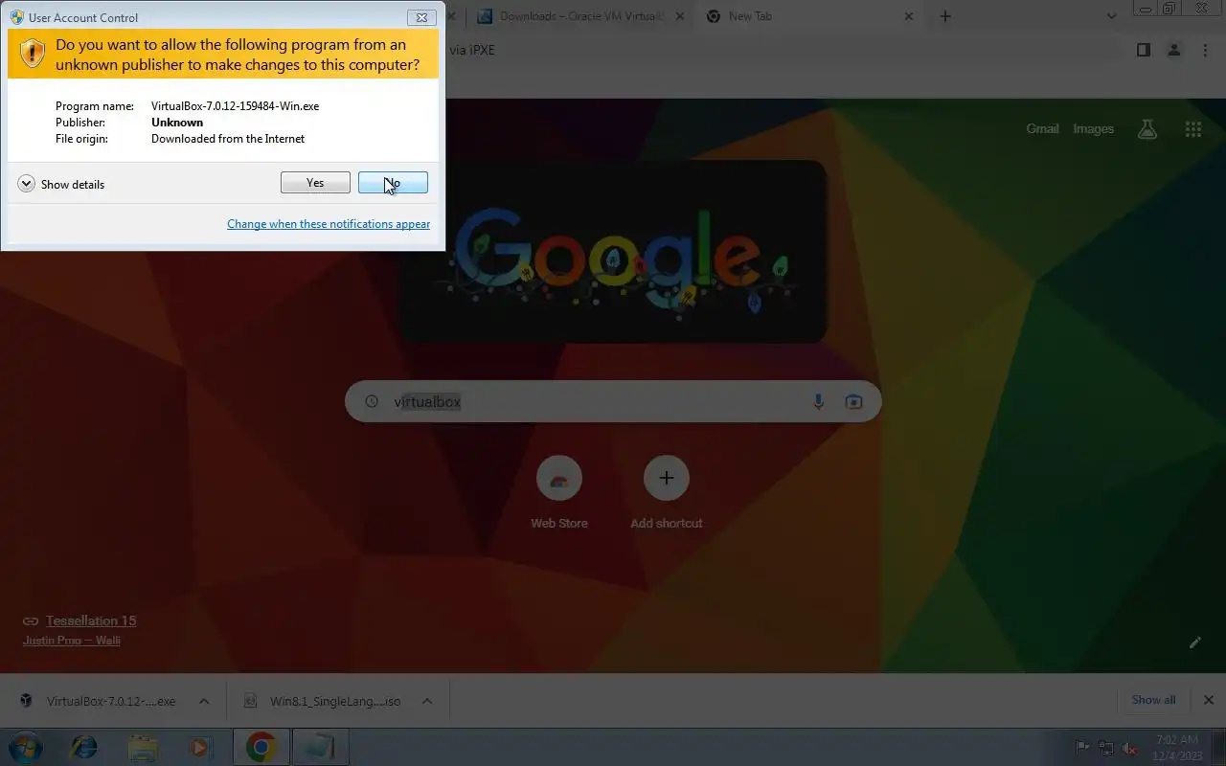This screenshot has height=766, width=1226.
Task: Click Show all downloads
Action: 1153,700
